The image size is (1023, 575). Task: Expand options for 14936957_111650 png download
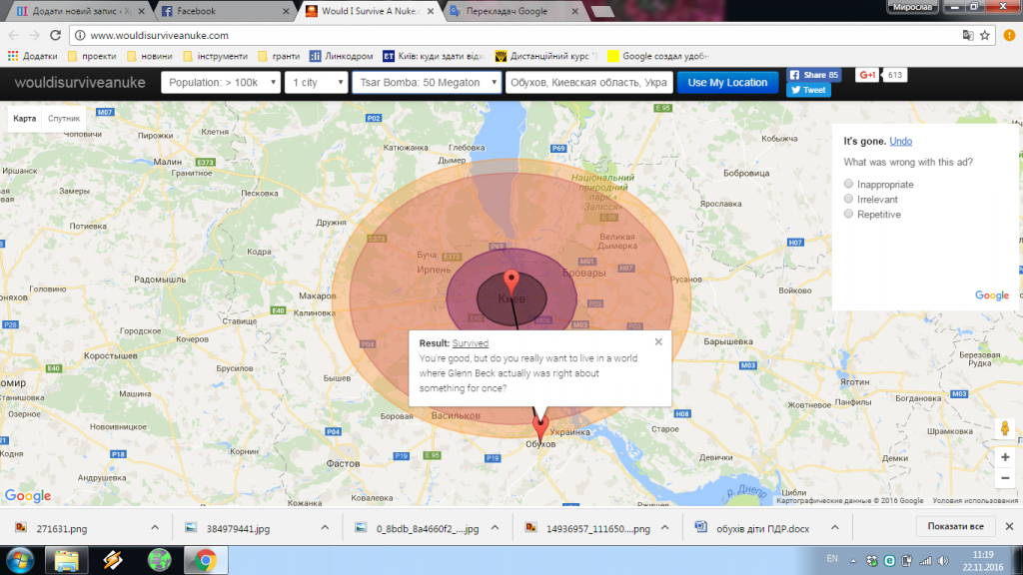664,527
